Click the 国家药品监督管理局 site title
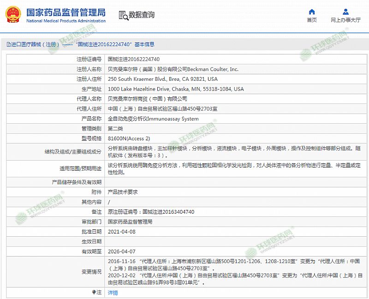Screen dimensions: 369x299 66,12
